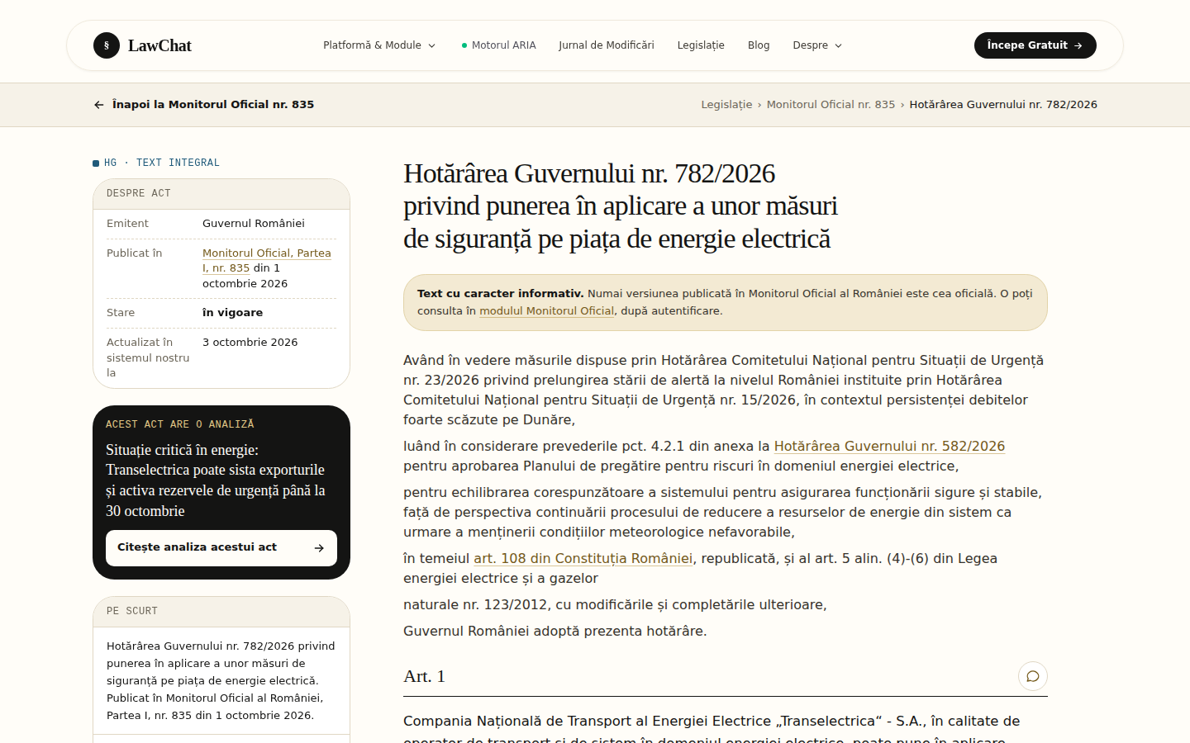Click Citește analiza acestui act button
The height and width of the screenshot is (743, 1190).
pos(221,548)
